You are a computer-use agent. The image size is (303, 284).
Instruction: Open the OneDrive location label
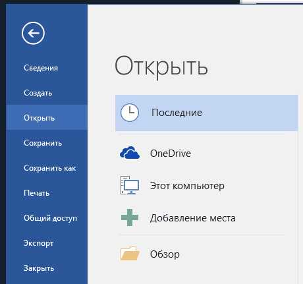pos(171,154)
